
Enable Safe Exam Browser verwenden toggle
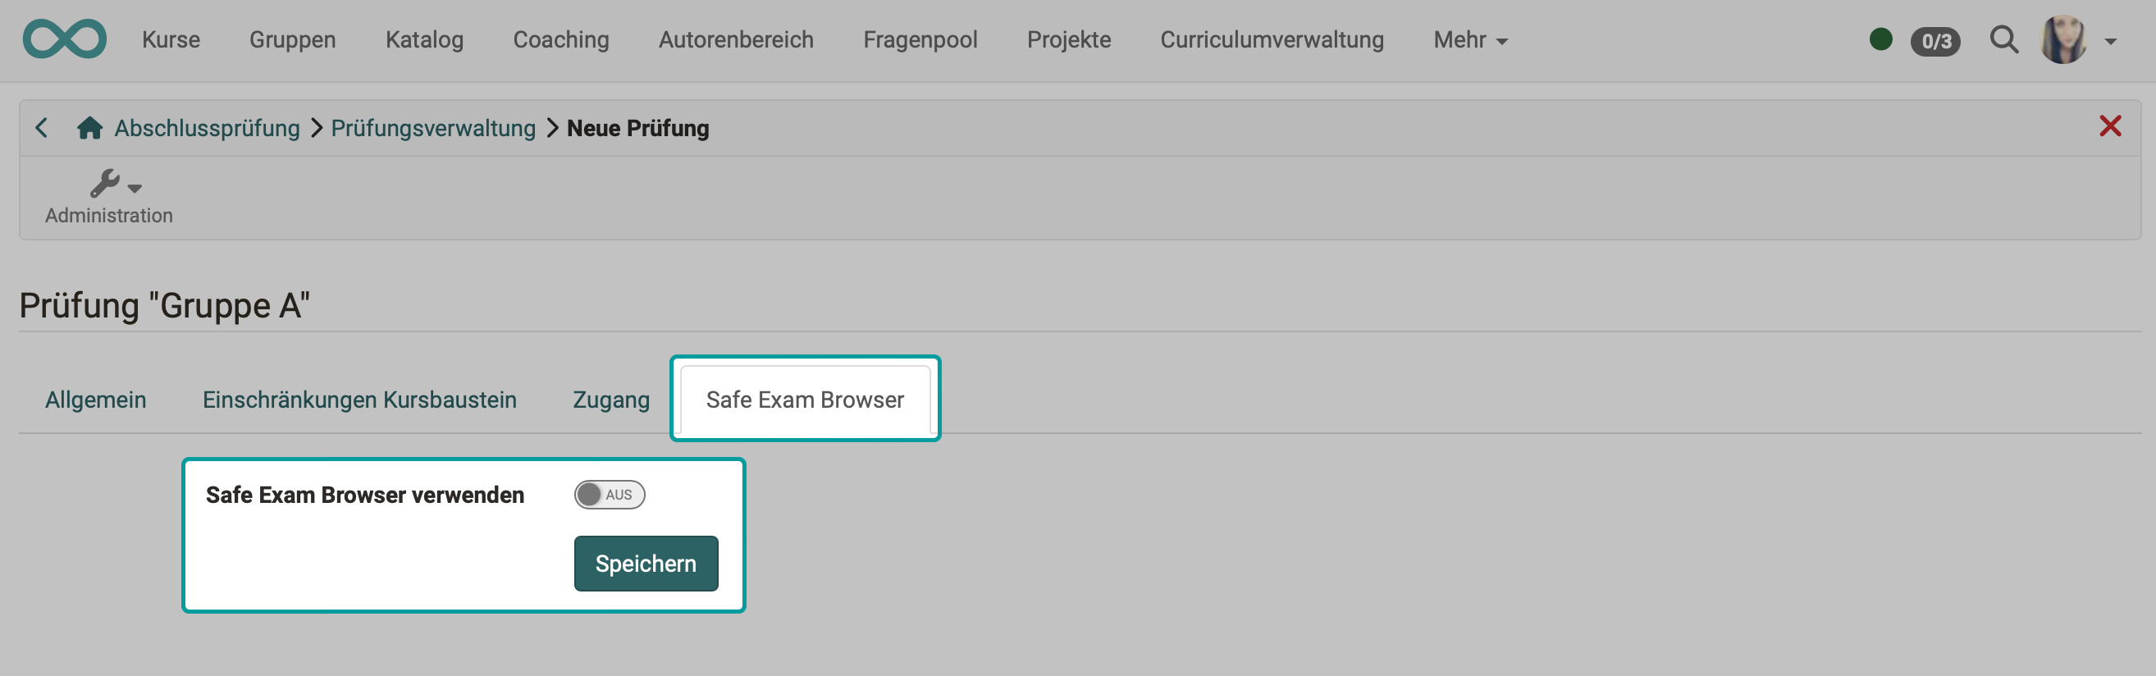coord(609,495)
